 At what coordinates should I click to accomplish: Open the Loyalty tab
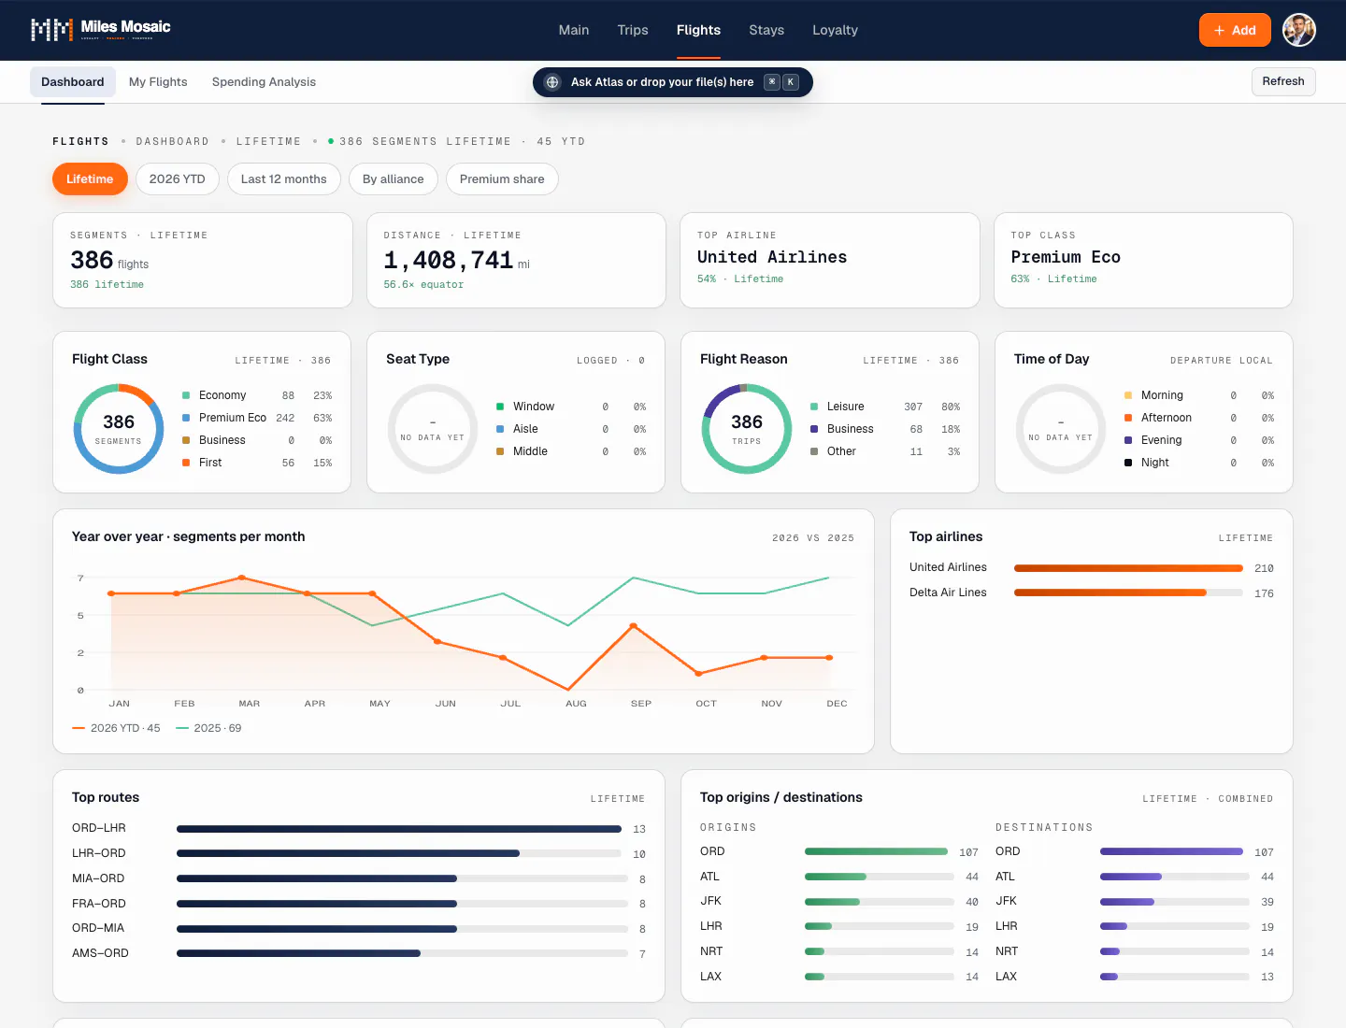pos(835,30)
